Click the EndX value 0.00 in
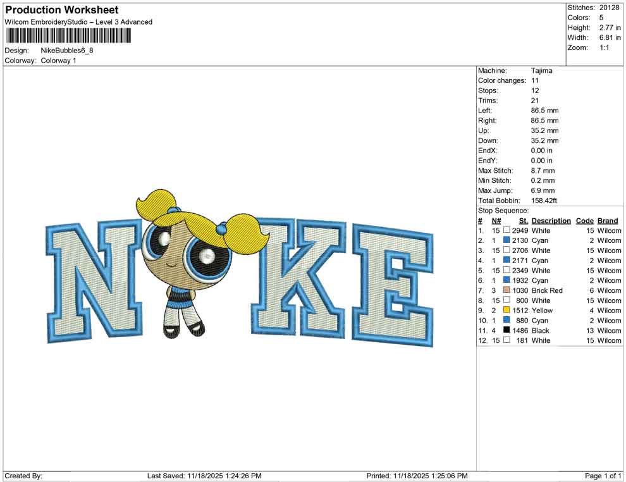 tap(542, 151)
